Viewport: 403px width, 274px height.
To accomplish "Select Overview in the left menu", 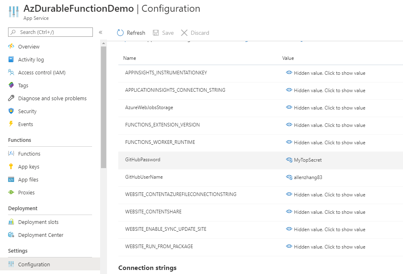I will (x=29, y=46).
